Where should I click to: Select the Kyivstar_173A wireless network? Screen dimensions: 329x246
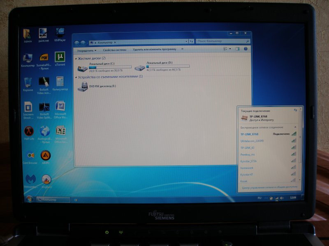coord(249,161)
